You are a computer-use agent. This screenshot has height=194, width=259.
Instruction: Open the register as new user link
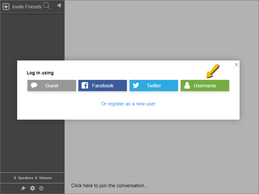(x=129, y=103)
